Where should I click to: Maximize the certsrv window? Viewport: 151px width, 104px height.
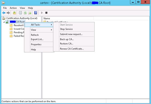[x=138, y=2]
